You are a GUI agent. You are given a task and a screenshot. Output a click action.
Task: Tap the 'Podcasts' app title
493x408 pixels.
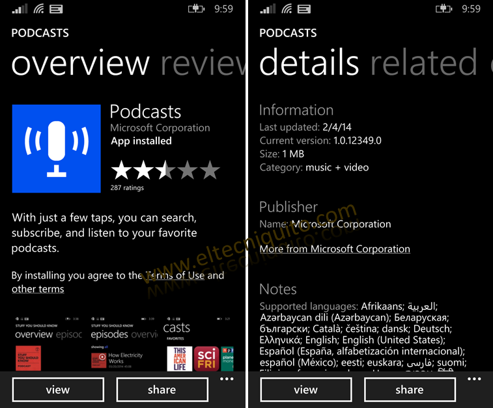click(146, 112)
